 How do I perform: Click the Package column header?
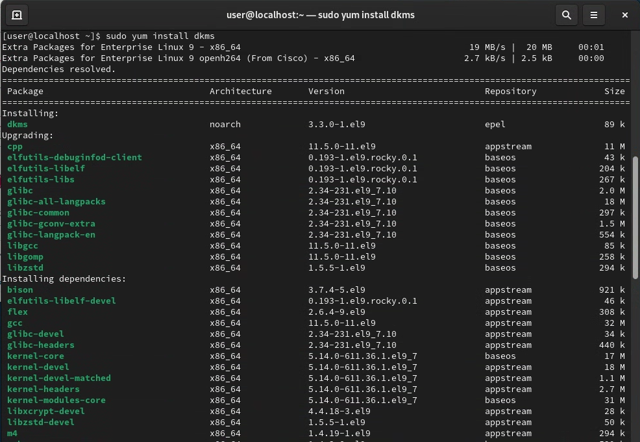click(x=25, y=91)
